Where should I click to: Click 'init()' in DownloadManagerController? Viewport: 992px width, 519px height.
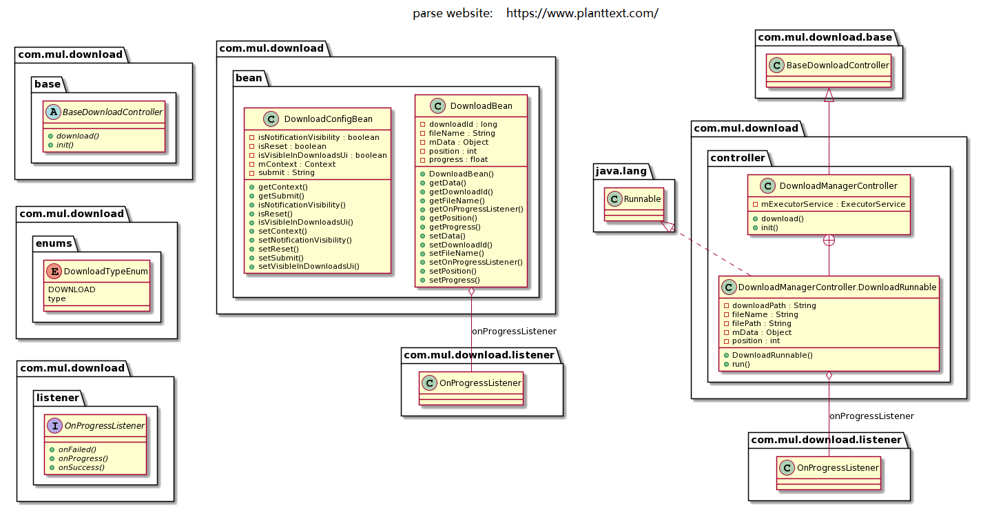769,227
